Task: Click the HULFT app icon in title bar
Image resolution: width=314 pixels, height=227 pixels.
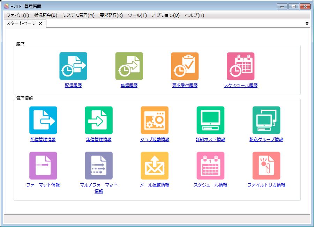Action: [x=6, y=6]
